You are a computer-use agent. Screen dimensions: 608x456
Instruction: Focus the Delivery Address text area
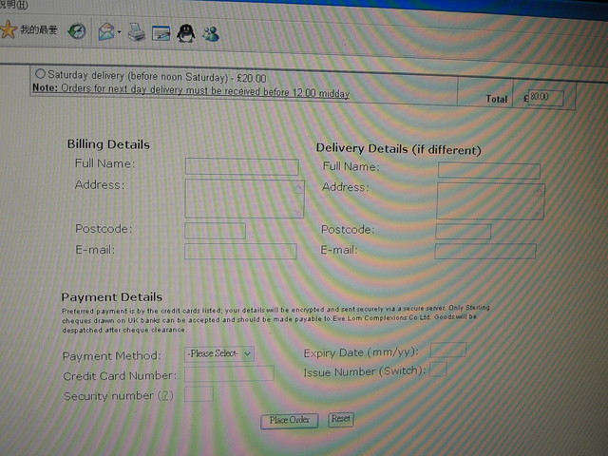[490, 201]
